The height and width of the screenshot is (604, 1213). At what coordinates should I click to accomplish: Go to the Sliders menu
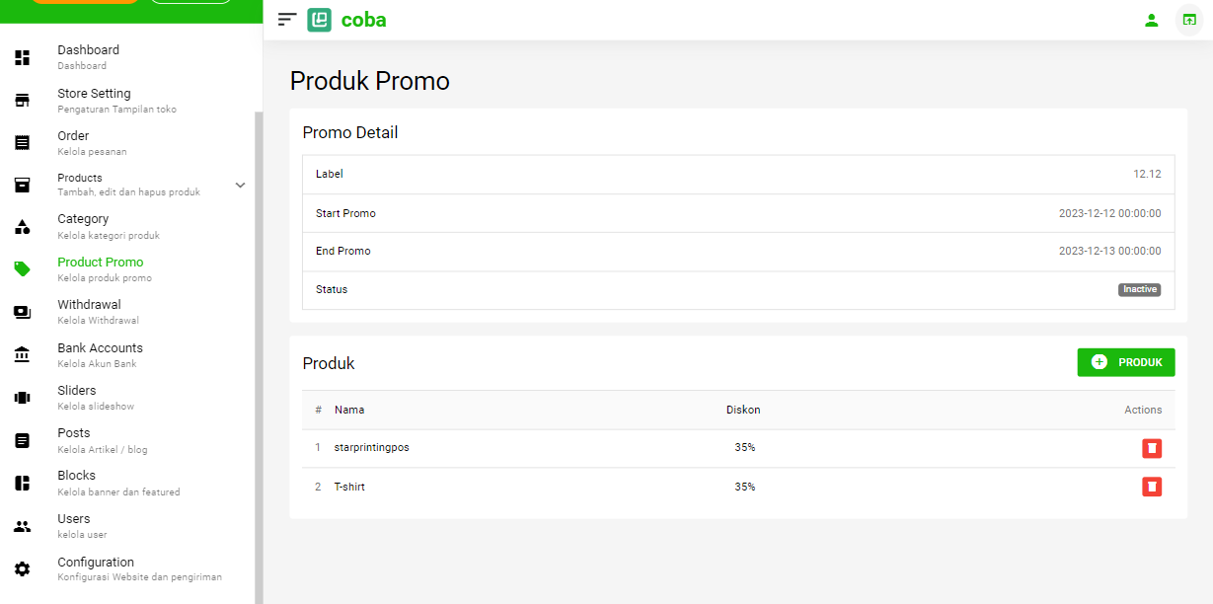coord(77,397)
